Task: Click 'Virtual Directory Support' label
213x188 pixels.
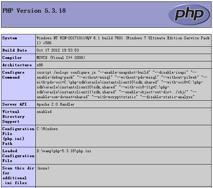Action: tap(13, 116)
